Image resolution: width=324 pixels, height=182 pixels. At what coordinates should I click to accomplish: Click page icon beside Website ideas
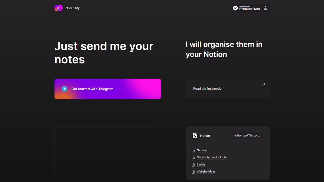(x=193, y=171)
